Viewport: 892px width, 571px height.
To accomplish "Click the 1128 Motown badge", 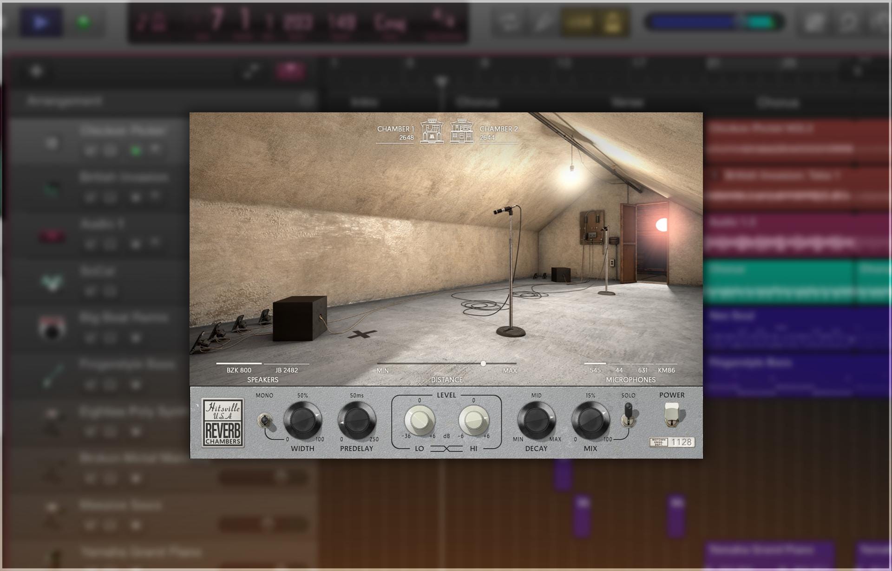I will pyautogui.click(x=672, y=442).
